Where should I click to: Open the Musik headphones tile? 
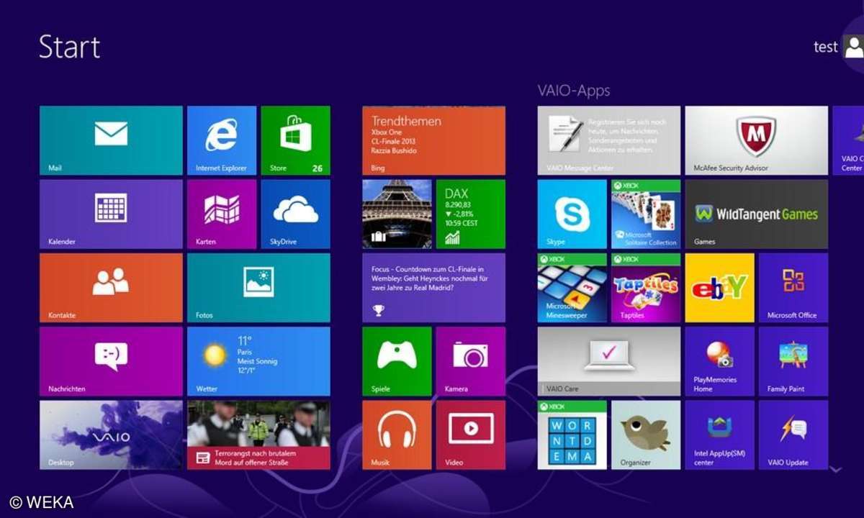pos(397,435)
